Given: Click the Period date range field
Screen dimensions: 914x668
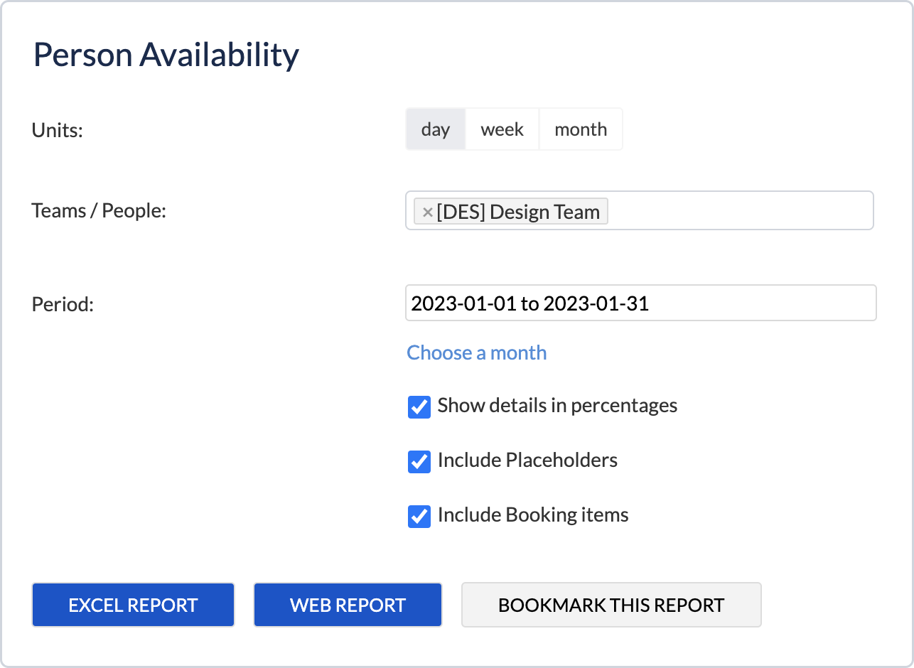Looking at the screenshot, I should pos(640,303).
